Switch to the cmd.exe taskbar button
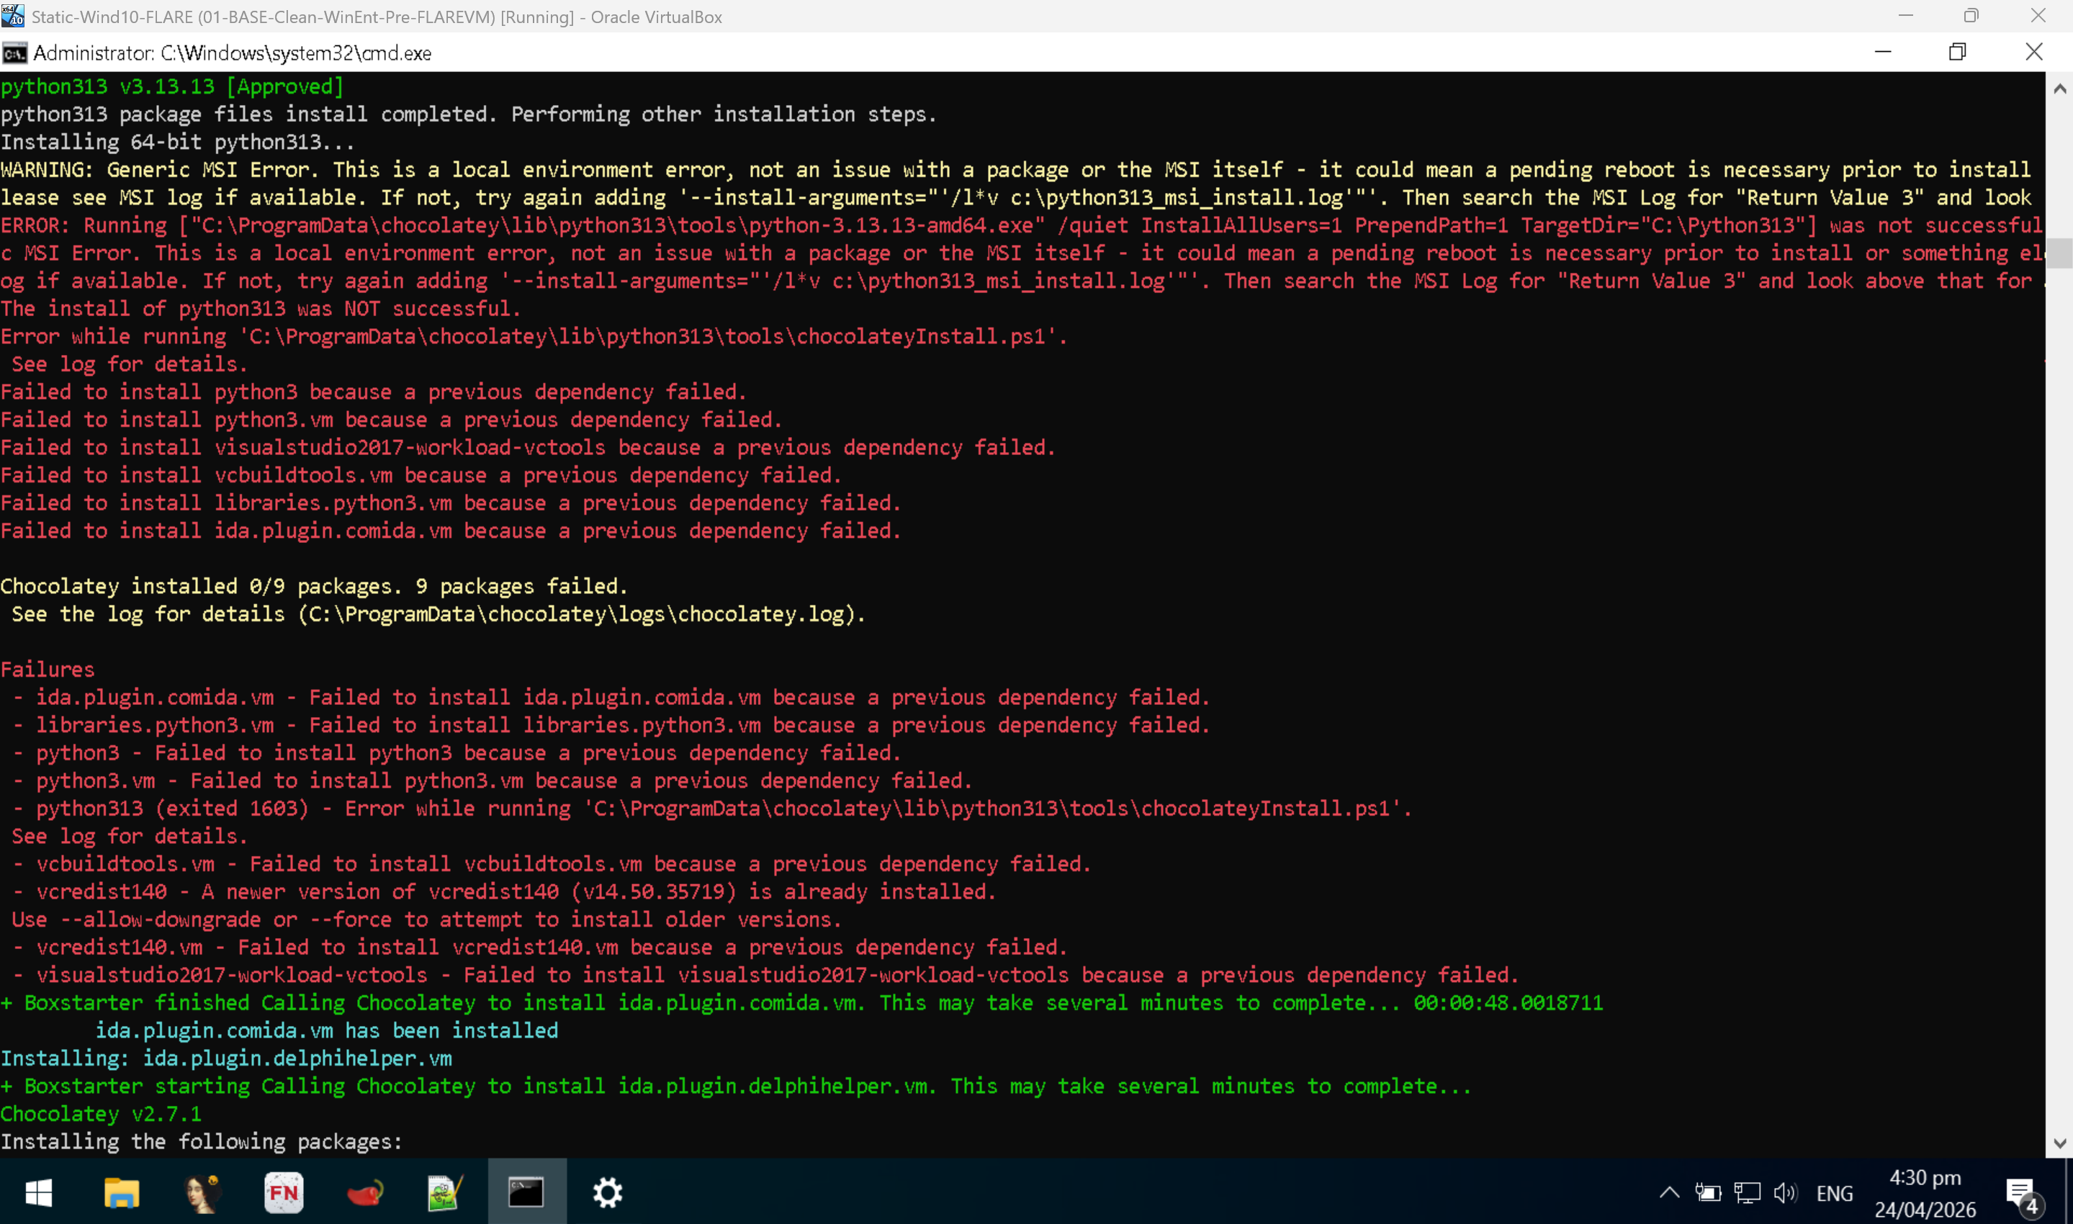The image size is (2073, 1224). [x=527, y=1192]
